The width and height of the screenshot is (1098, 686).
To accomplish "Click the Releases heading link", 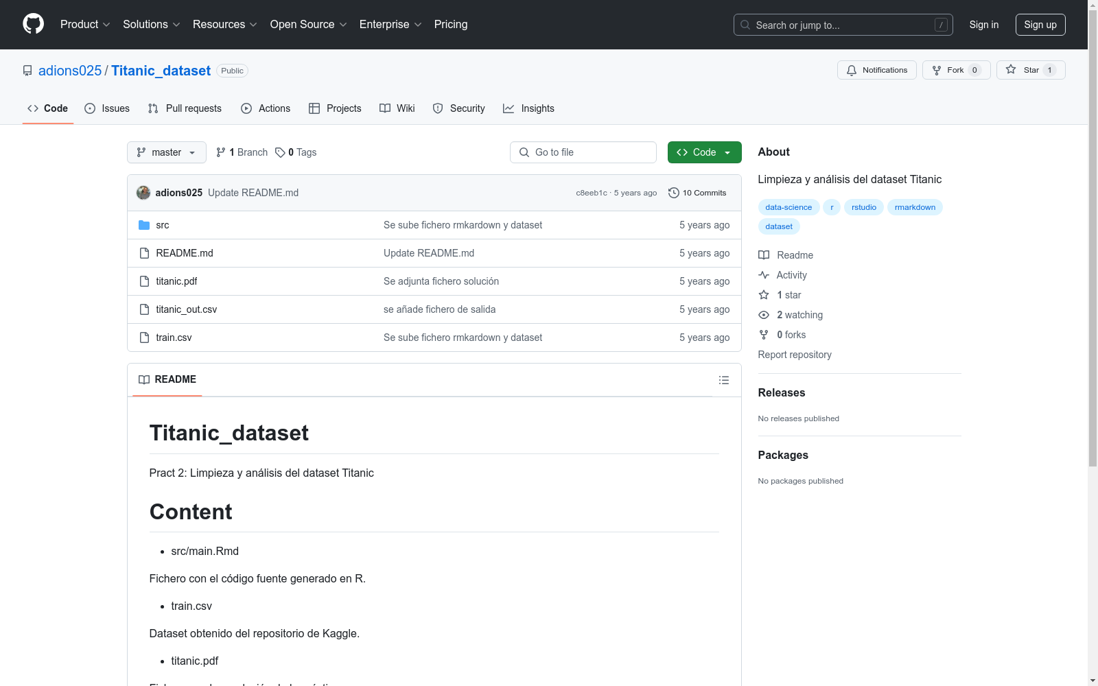I will 782,392.
